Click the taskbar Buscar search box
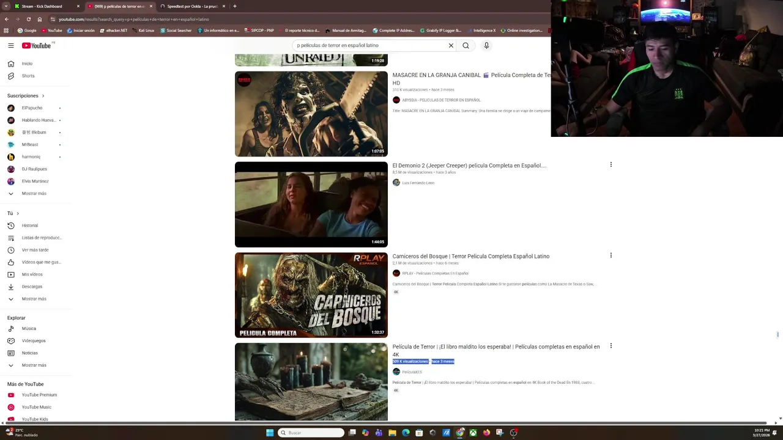 coord(311,433)
